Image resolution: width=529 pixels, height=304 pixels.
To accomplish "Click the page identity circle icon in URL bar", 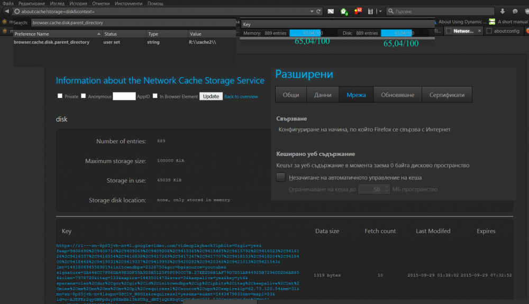I will (17, 12).
